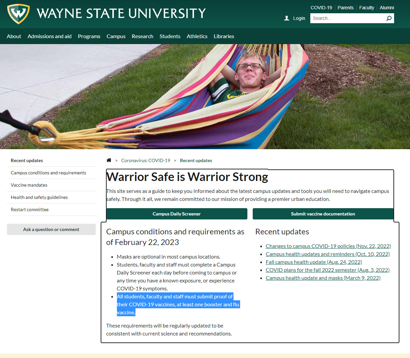Open the Libraries menu
Screen dimensions: 410x358
(x=224, y=36)
